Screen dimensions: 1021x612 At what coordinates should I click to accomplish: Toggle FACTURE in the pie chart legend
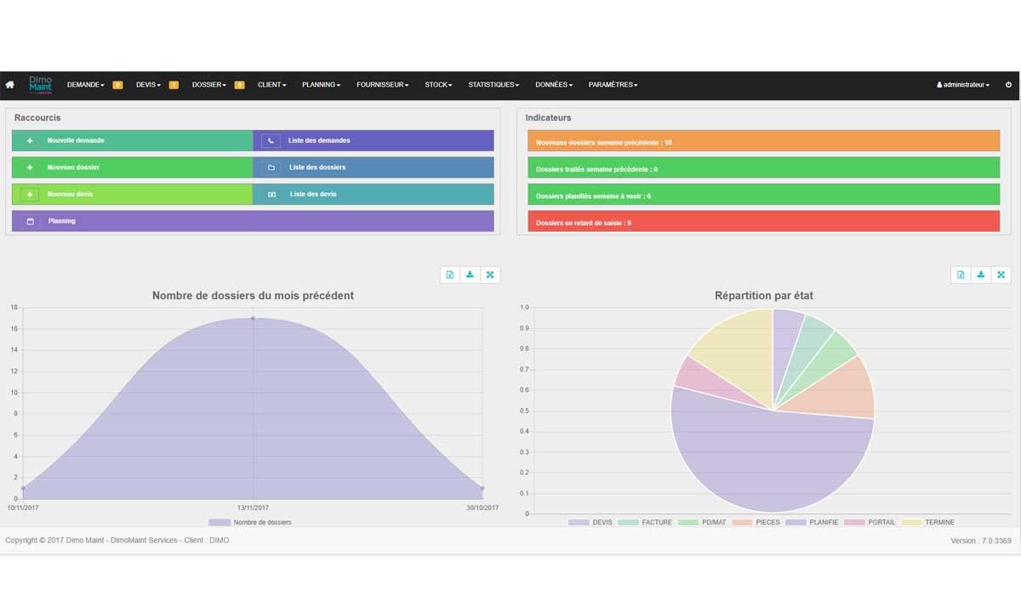[x=645, y=522]
